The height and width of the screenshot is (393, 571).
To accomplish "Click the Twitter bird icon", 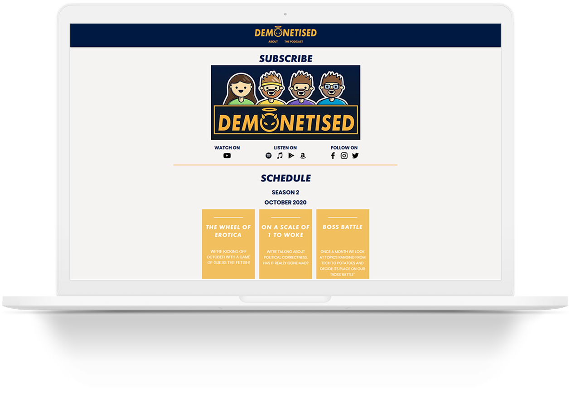I will [x=356, y=155].
